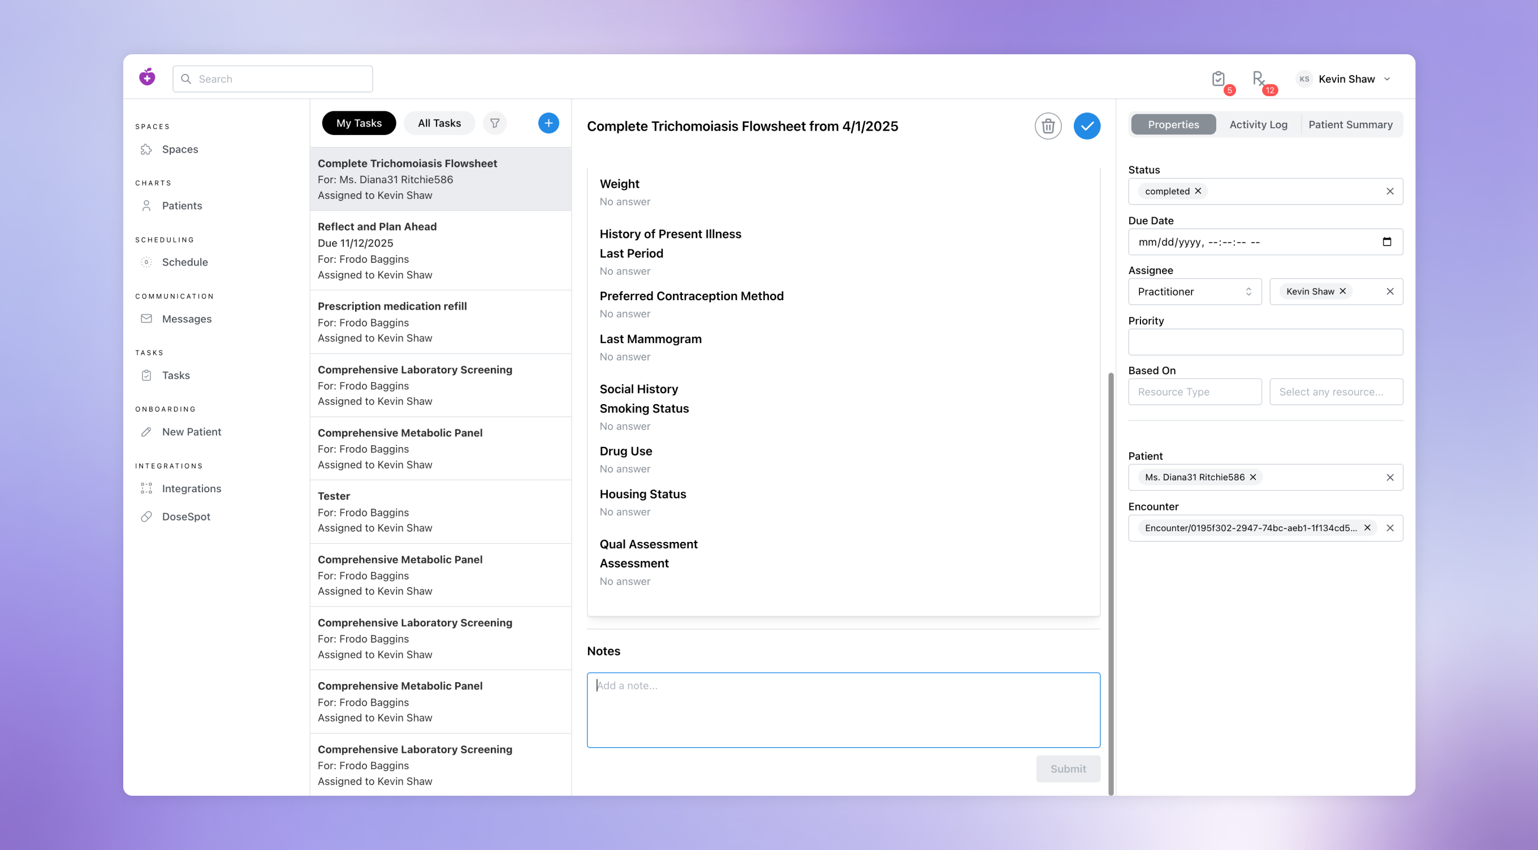Image resolution: width=1538 pixels, height=850 pixels.
Task: Click the search magnifier icon
Action: point(185,79)
